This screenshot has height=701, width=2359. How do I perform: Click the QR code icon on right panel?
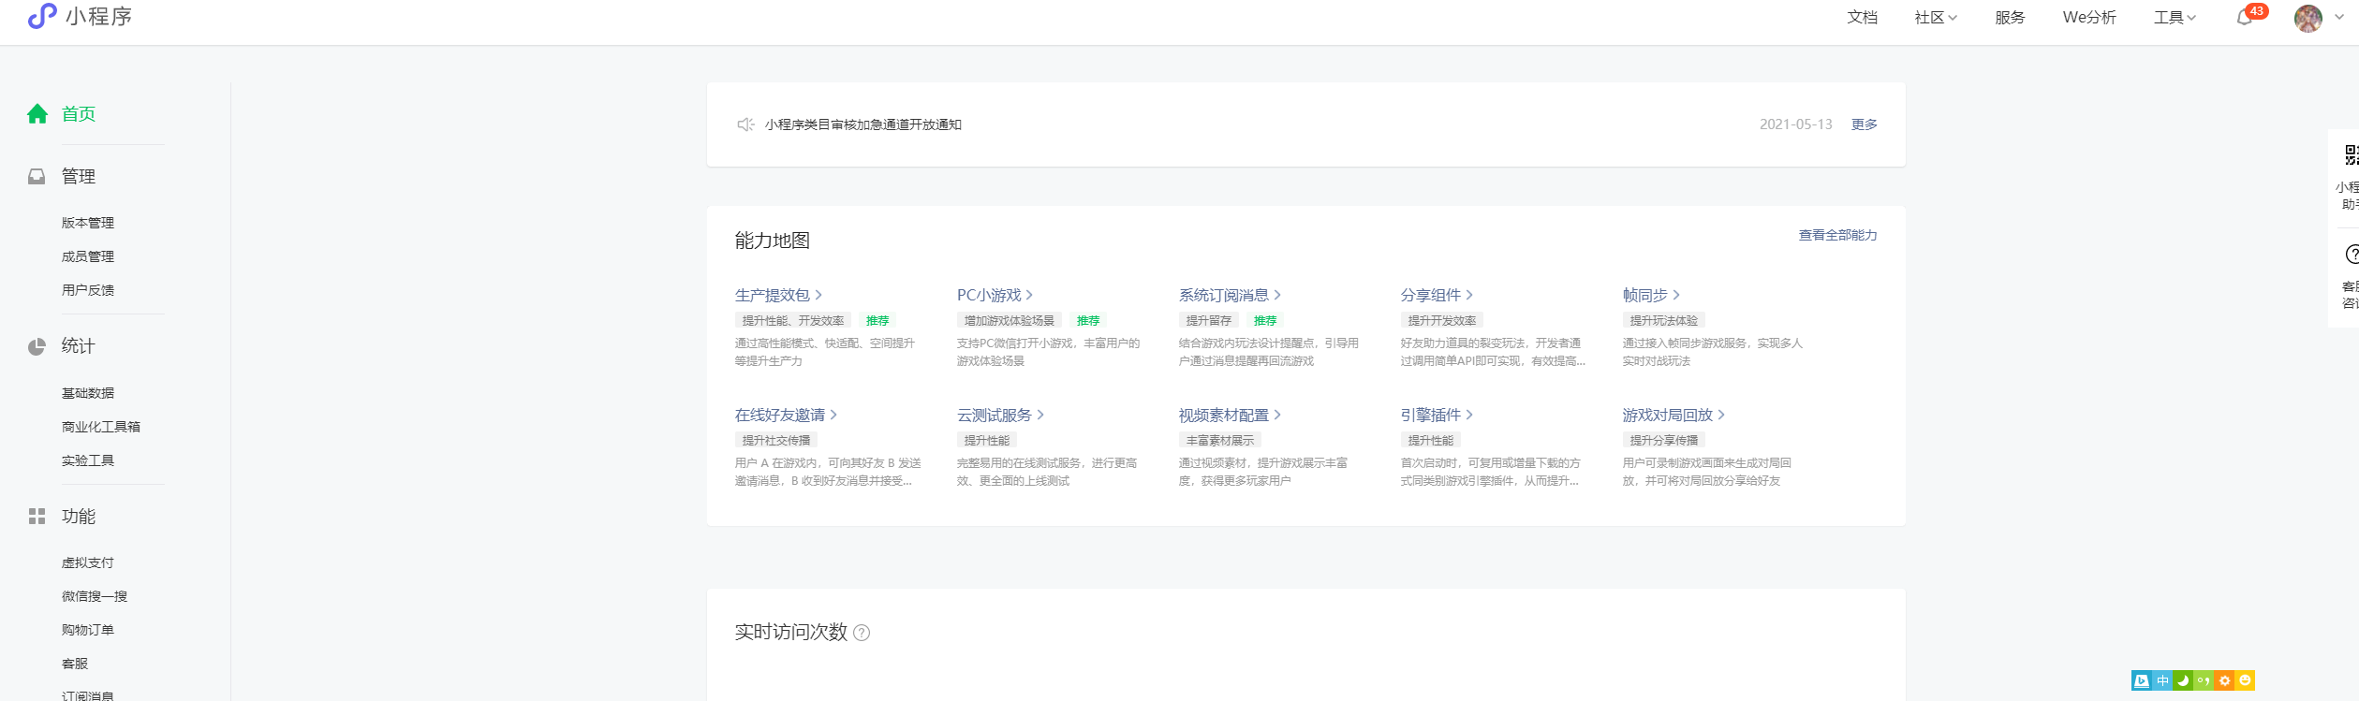(x=2352, y=154)
